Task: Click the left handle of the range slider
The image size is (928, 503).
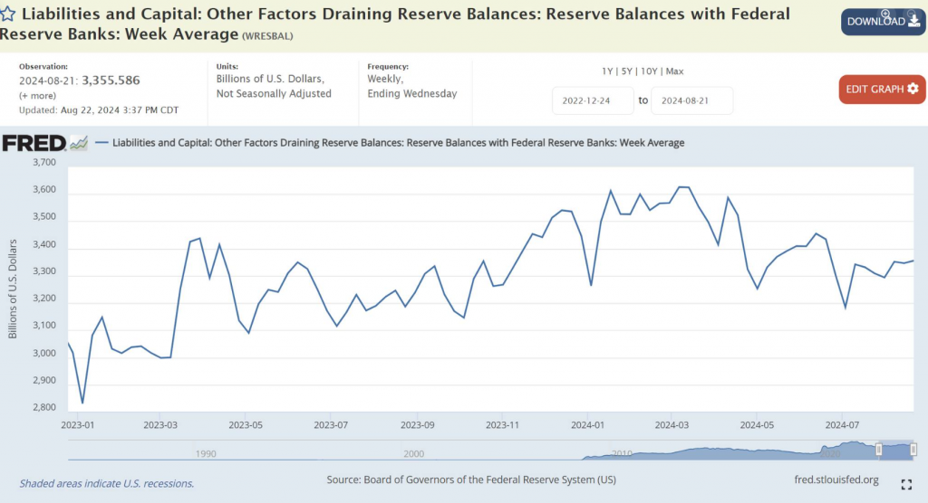Action: click(x=878, y=450)
